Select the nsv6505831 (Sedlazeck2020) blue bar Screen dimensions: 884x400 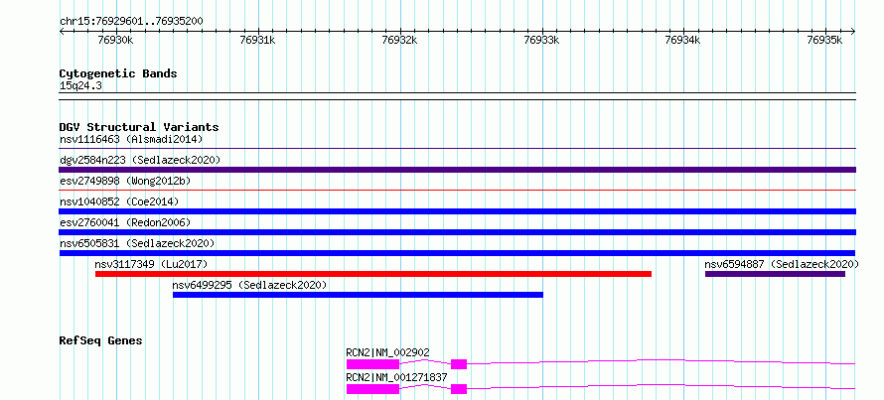pos(457,253)
